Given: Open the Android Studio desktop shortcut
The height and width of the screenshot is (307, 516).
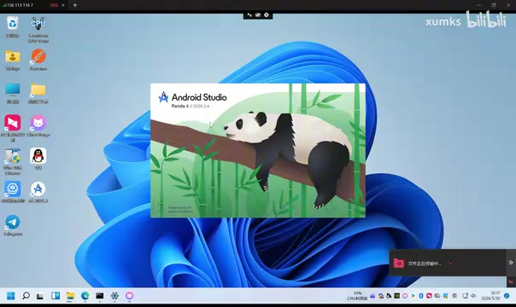Looking at the screenshot, I should (38, 192).
